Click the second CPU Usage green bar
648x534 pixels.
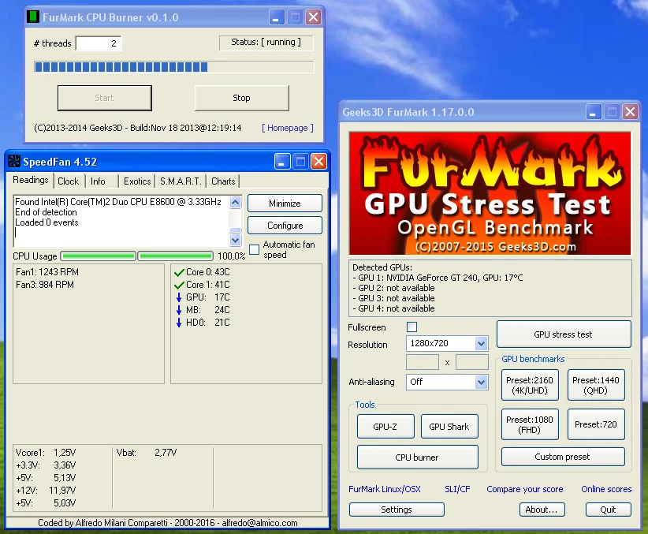point(175,256)
